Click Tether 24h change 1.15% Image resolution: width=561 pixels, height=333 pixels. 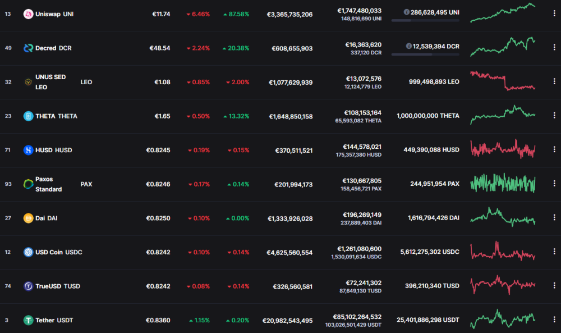199,320
